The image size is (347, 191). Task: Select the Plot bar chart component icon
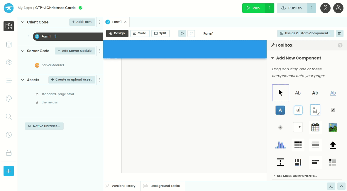pos(280,145)
